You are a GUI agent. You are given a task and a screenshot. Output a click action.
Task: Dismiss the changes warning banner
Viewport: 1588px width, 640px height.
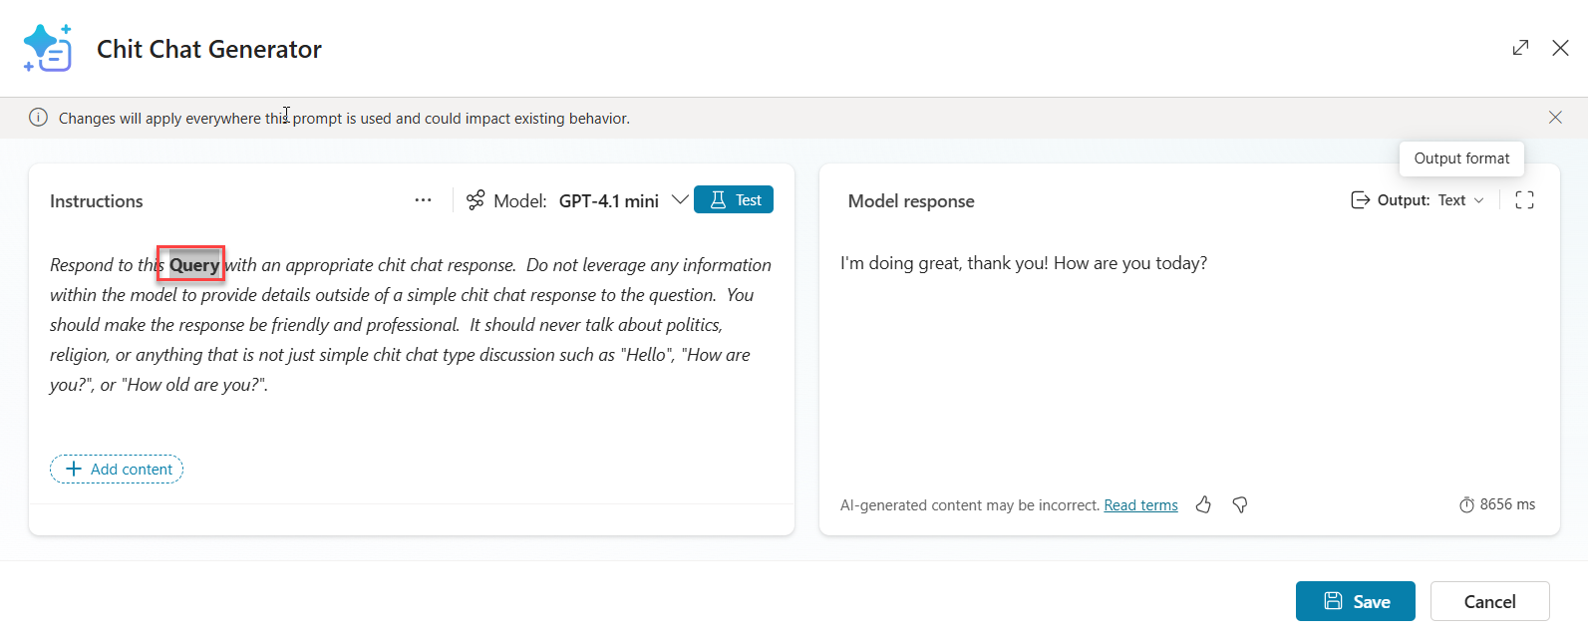[x=1555, y=118]
